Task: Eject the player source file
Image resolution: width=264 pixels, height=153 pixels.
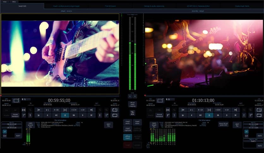Action: click(109, 125)
